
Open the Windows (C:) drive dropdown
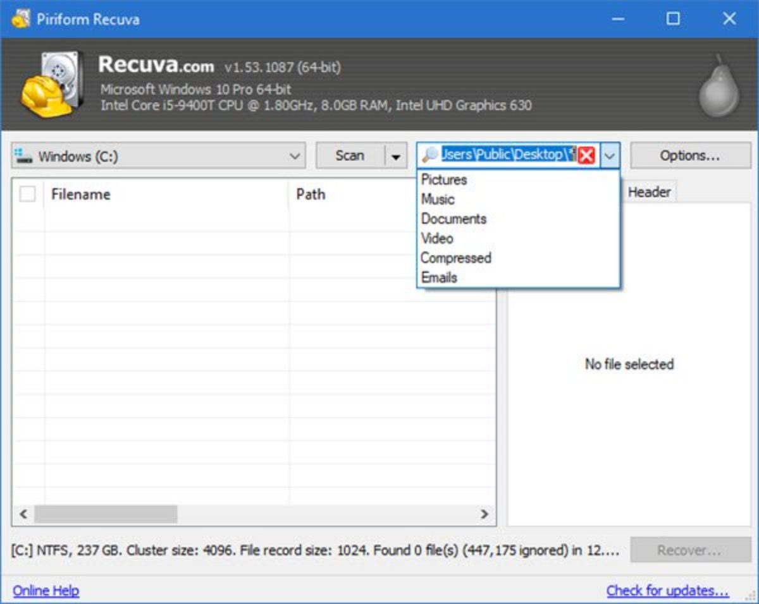pyautogui.click(x=158, y=156)
